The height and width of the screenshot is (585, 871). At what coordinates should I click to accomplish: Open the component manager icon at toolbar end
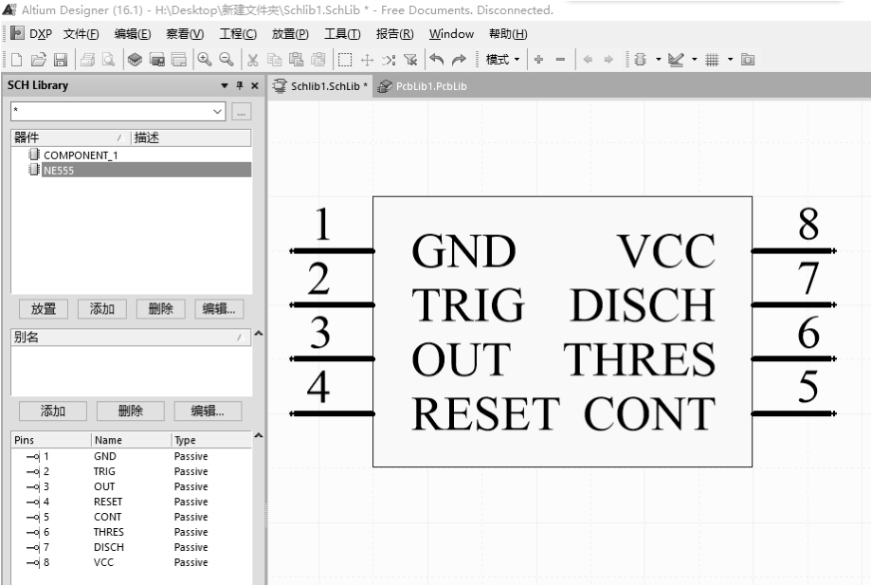pos(748,60)
